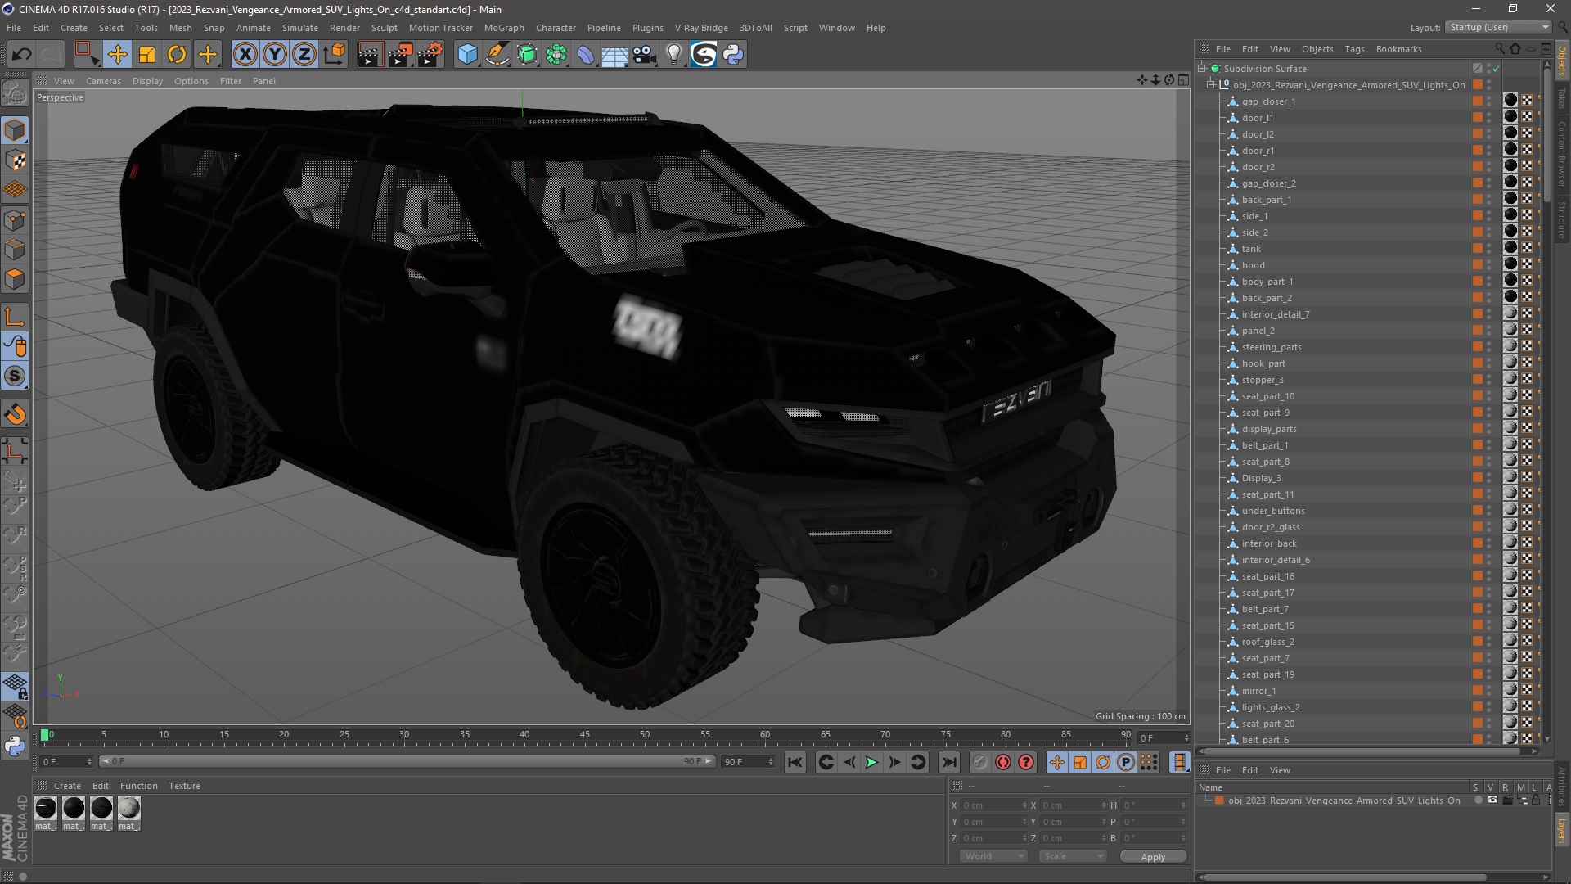Screen dimensions: 1571x884
Task: Select the Scale tool
Action: (x=147, y=55)
